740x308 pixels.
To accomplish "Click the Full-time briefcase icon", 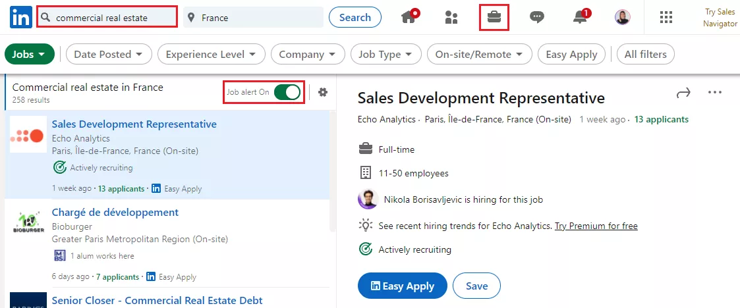I will tap(365, 149).
